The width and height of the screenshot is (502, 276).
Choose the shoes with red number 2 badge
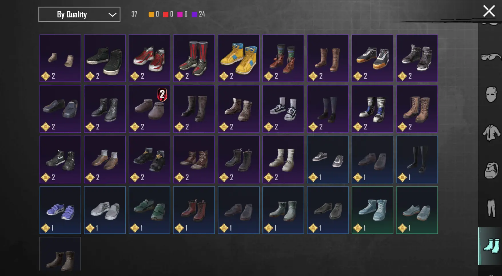tap(149, 109)
